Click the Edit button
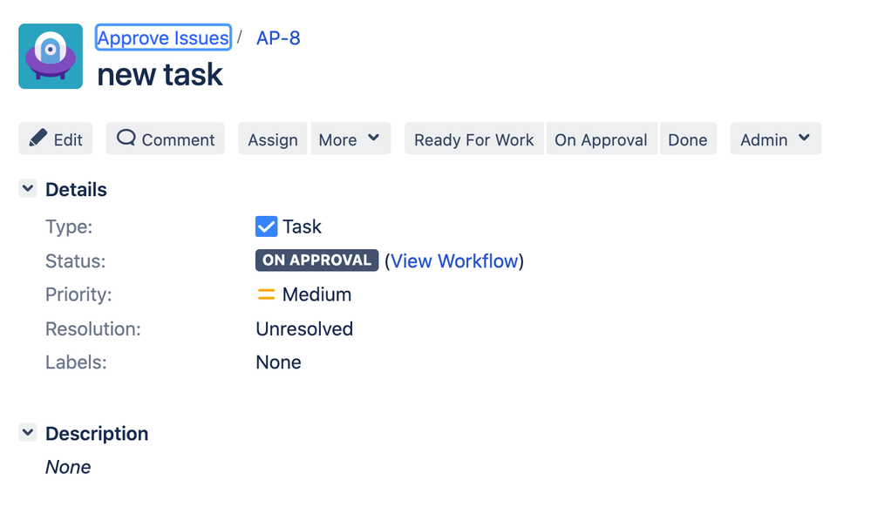The height and width of the screenshot is (507, 871). coord(56,139)
